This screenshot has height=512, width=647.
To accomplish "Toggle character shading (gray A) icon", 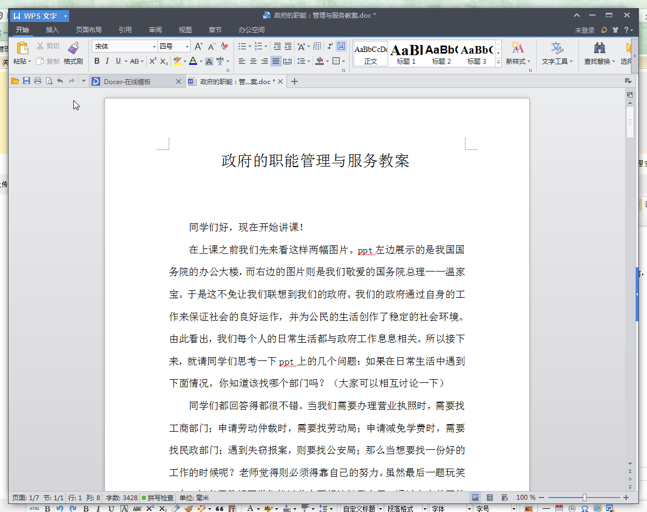I will coord(209,61).
